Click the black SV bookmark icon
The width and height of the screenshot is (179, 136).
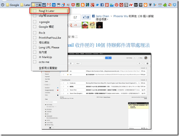(x=136, y=5)
